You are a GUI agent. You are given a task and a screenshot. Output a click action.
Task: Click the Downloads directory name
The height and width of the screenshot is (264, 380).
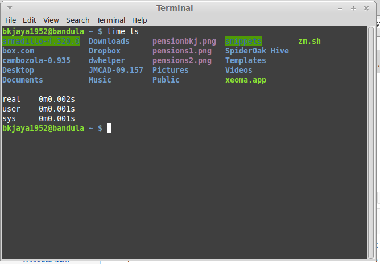pyautogui.click(x=109, y=41)
